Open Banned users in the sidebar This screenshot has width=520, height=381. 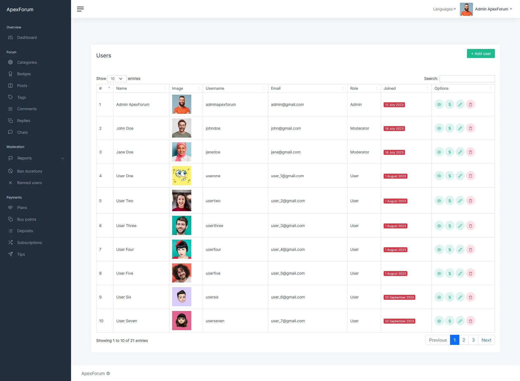30,183
